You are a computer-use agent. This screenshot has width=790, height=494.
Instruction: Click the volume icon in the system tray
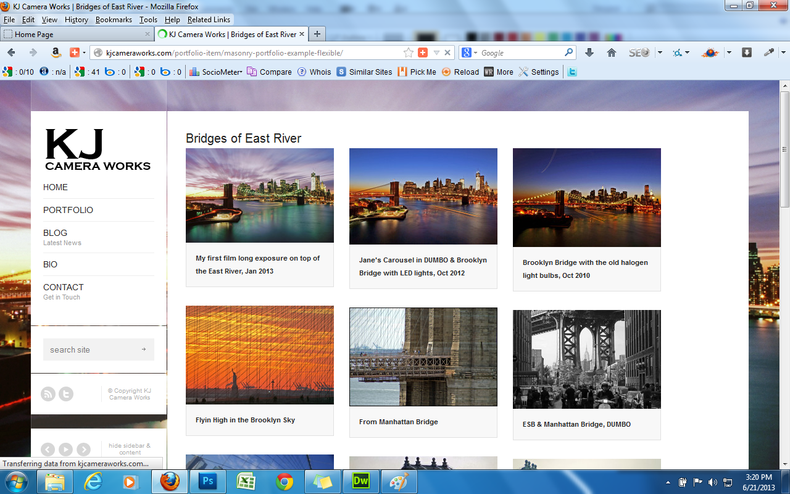click(x=712, y=482)
